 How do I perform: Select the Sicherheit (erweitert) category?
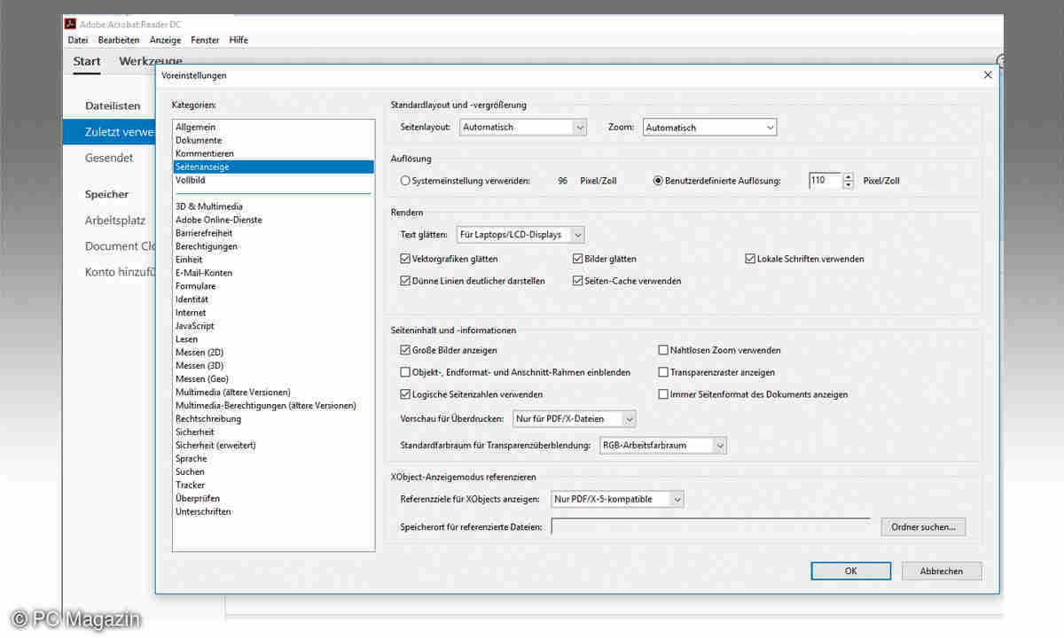click(215, 445)
